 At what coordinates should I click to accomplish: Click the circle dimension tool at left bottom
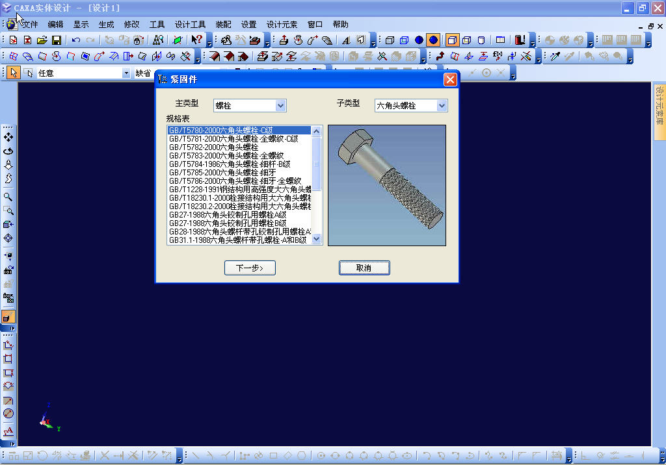point(8,414)
